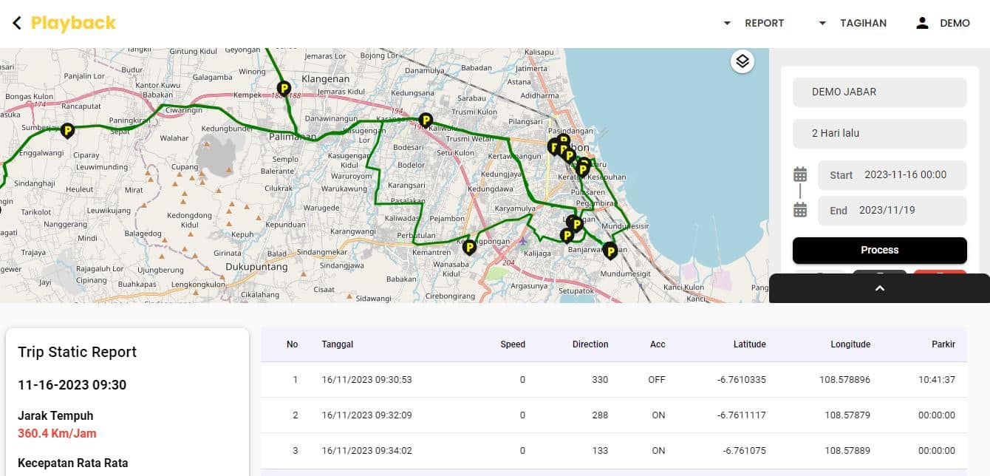The height and width of the screenshot is (476, 990).
Task: Click the End date calendar icon
Action: [800, 211]
